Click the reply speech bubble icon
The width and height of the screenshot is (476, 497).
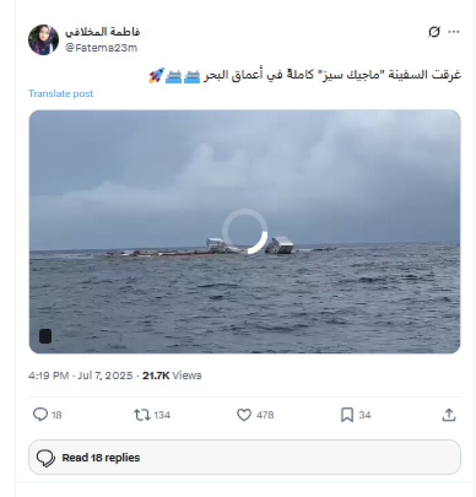click(40, 414)
